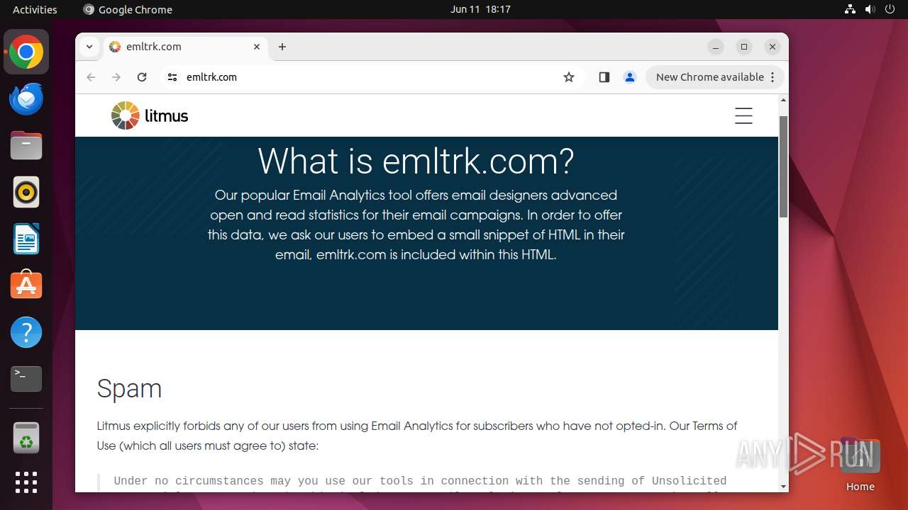The height and width of the screenshot is (510, 908).
Task: Open Google Chrome from the dock
Action: coord(26,52)
